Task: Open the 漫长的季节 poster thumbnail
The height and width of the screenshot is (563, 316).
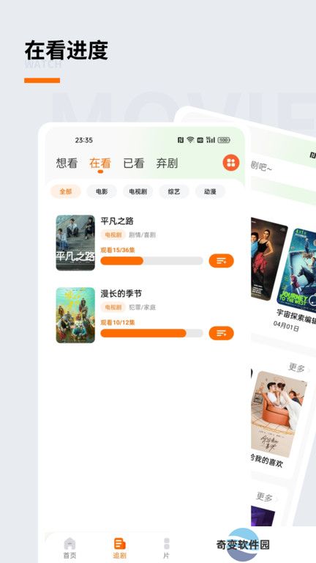Action: click(75, 315)
